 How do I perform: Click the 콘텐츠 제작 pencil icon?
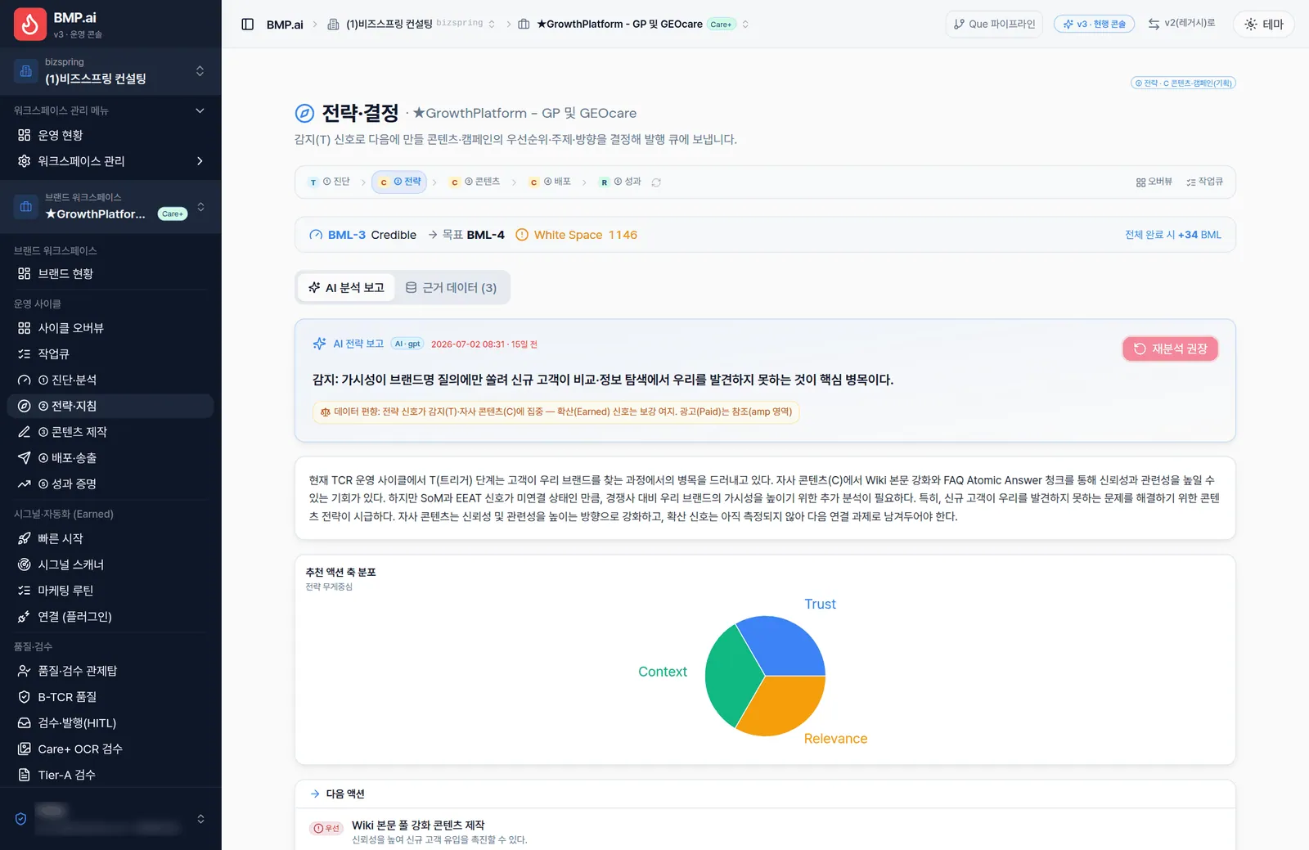pyautogui.click(x=25, y=432)
